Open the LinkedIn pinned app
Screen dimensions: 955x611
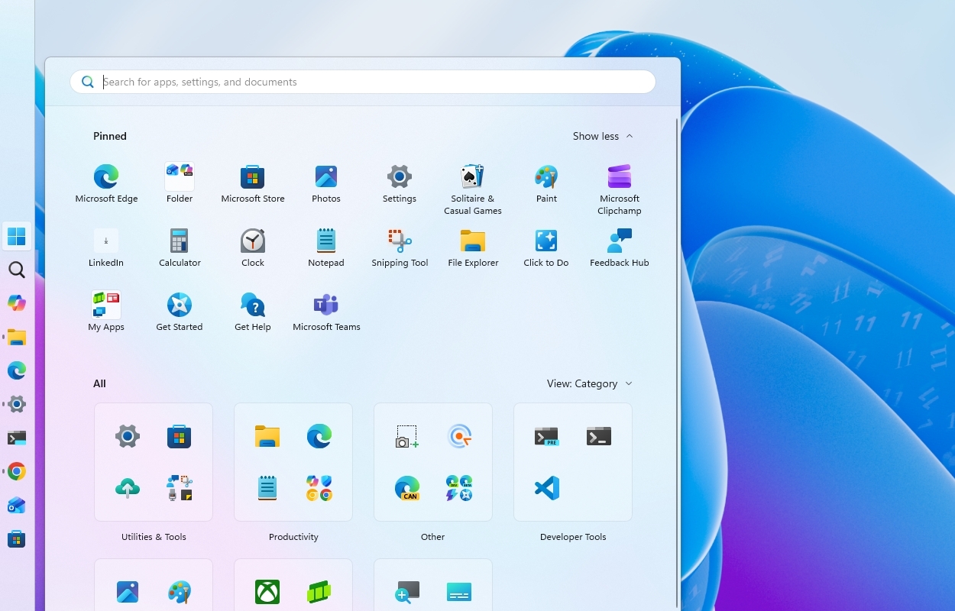106,248
